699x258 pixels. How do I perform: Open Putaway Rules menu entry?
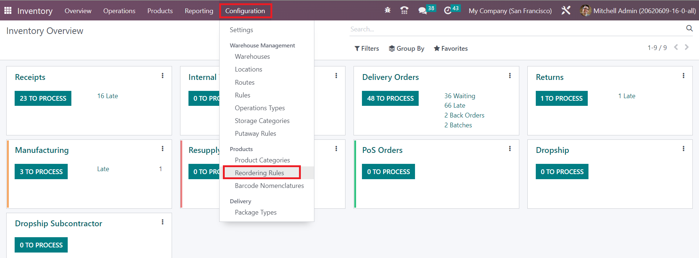pyautogui.click(x=255, y=134)
